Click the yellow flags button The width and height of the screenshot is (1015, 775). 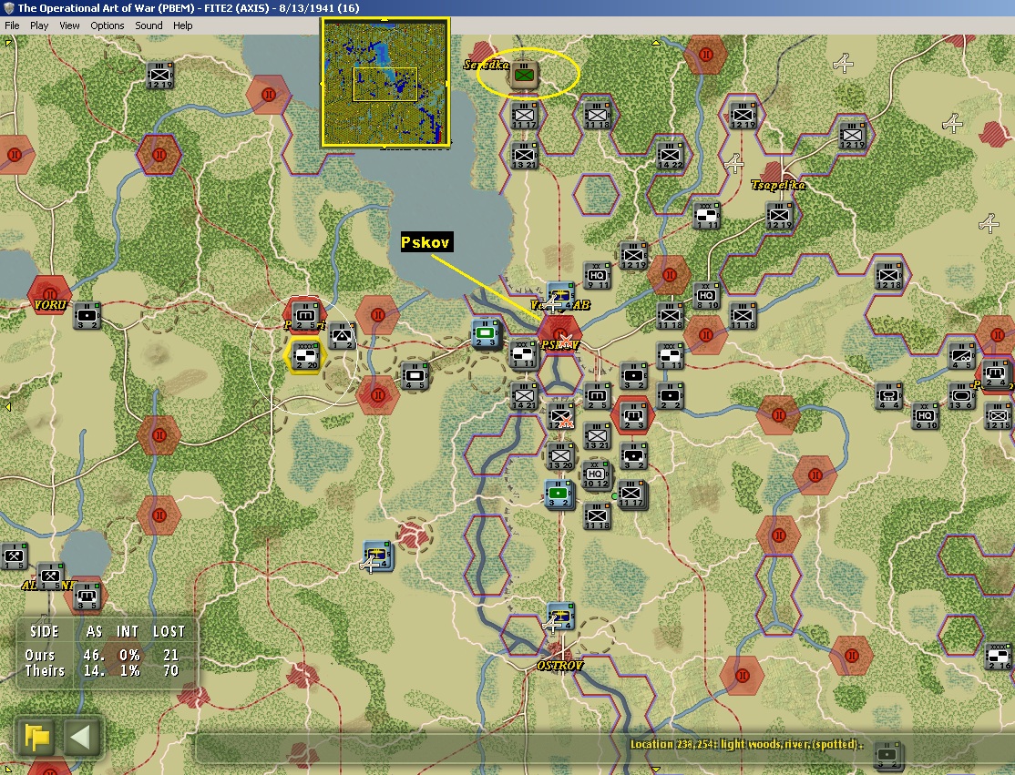point(37,736)
